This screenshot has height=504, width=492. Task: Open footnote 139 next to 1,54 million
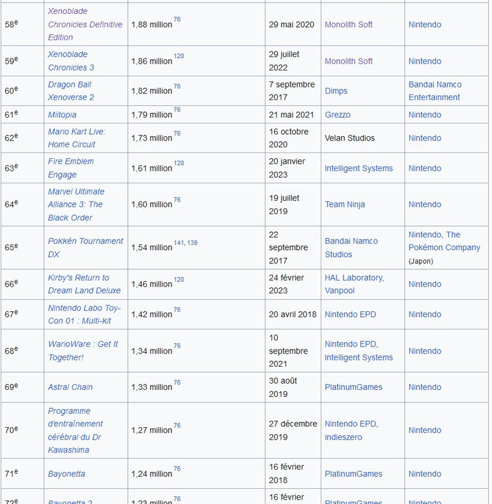[x=192, y=243]
